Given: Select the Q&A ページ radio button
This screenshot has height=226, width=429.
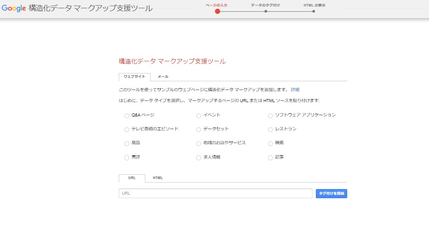Looking at the screenshot, I should pyautogui.click(x=127, y=116).
